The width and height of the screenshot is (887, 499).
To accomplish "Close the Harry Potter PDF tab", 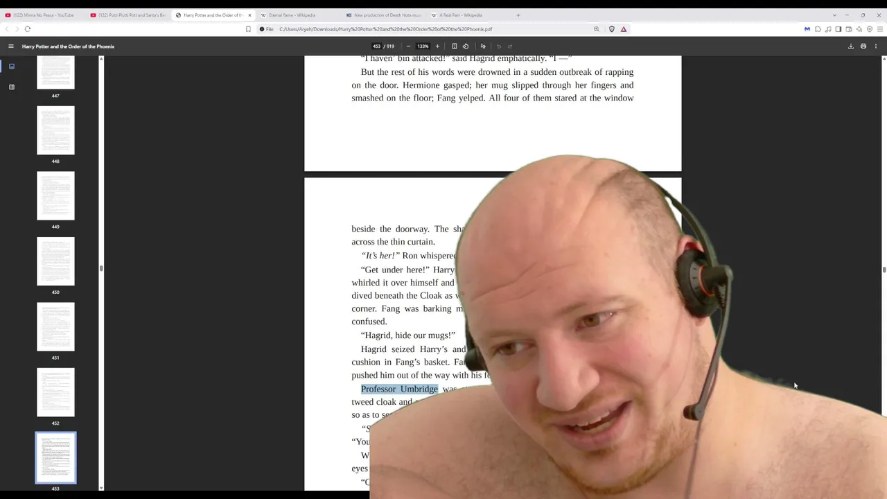I will tap(249, 15).
